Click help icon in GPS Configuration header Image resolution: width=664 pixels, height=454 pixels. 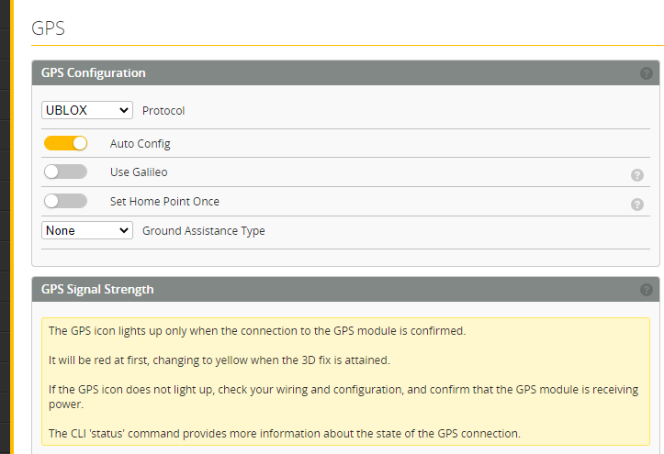(x=647, y=73)
